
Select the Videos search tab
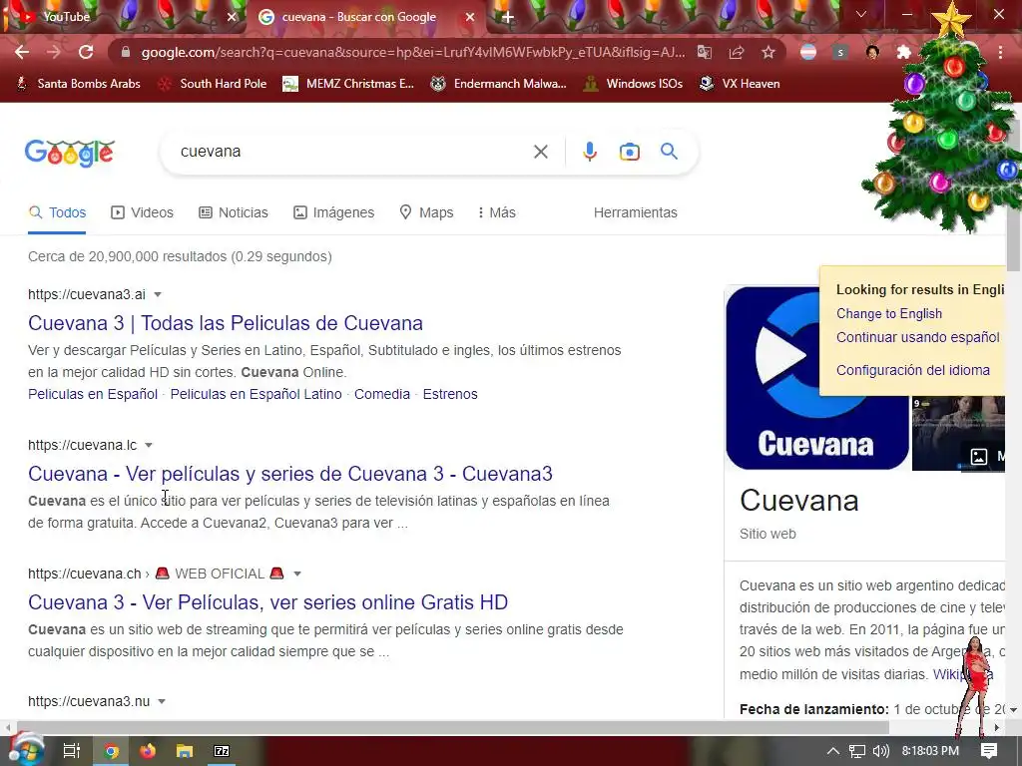point(142,212)
